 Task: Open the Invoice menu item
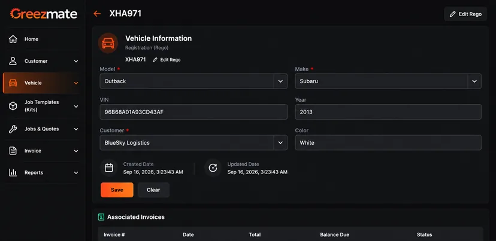click(42, 151)
